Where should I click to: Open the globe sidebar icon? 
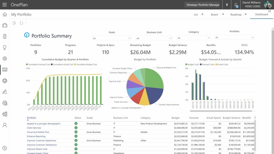[5, 81]
